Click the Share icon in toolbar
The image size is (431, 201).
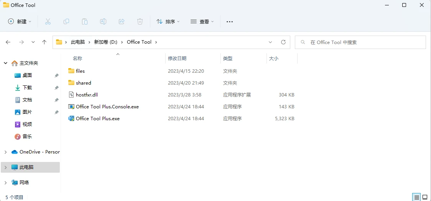coord(122,21)
